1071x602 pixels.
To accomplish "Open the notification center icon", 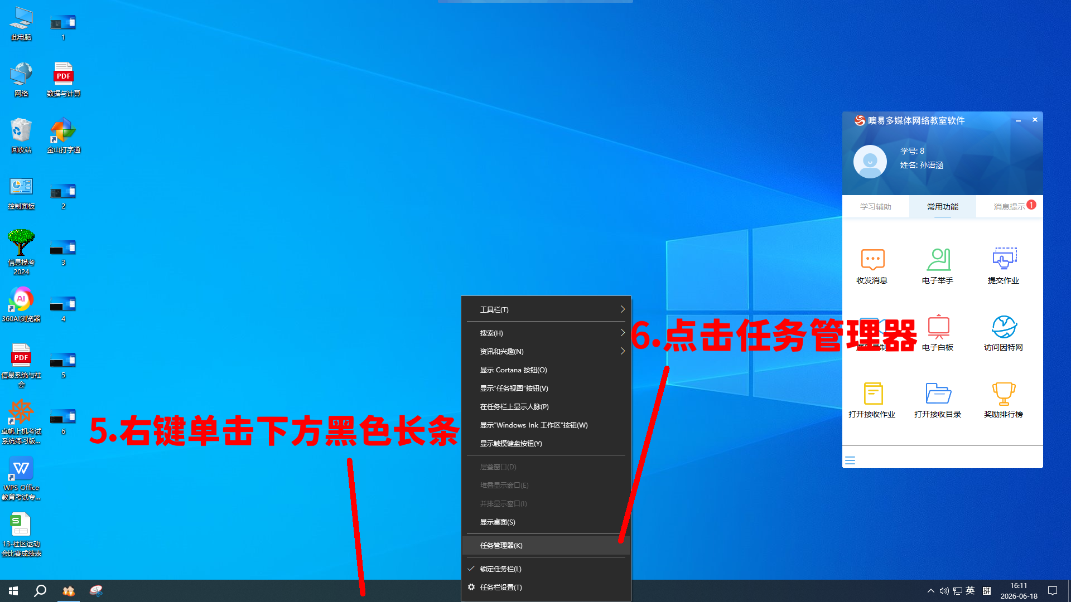I will coord(1053,591).
